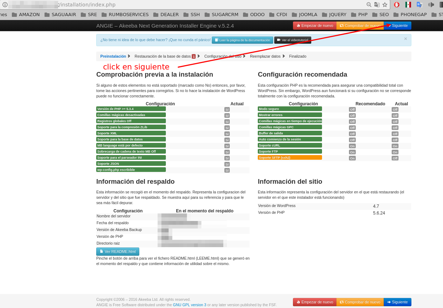
Task: Click the 'Soporte JSON' label
Action: click(131, 164)
